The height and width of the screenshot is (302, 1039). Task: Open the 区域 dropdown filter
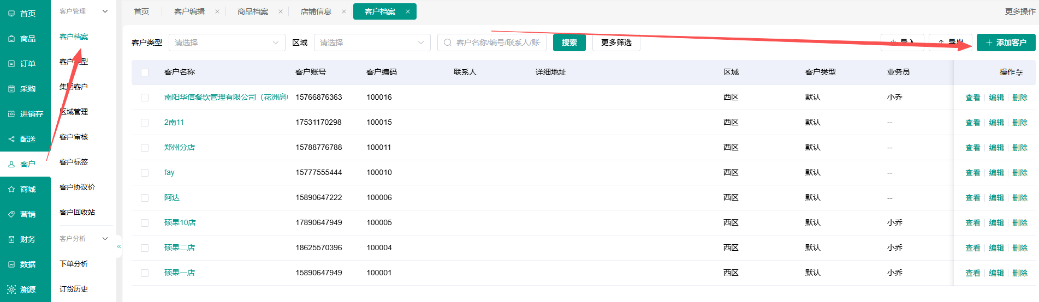(372, 43)
